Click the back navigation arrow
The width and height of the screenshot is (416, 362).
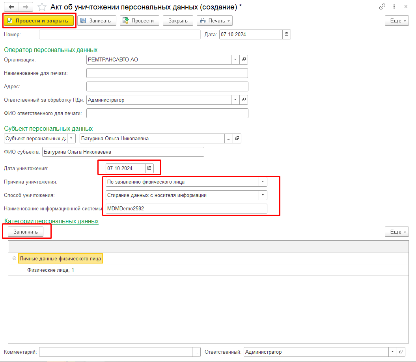[11, 7]
